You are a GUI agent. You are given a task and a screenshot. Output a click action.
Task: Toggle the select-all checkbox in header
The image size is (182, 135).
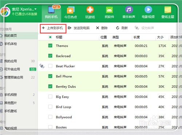[50, 37]
